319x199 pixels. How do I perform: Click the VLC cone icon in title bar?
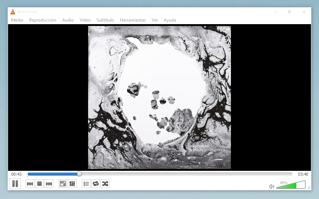click(13, 12)
